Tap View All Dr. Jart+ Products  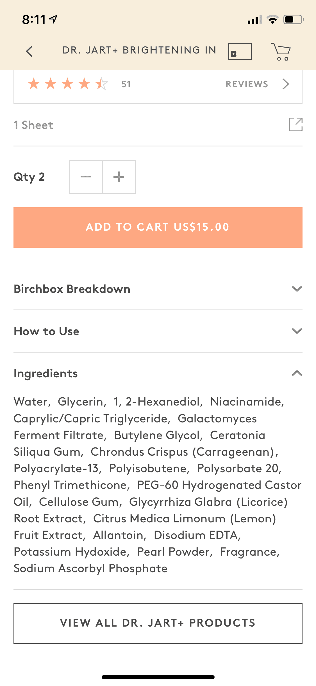click(158, 623)
